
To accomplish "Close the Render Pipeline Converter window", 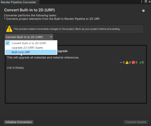I will (x=150, y=2).
